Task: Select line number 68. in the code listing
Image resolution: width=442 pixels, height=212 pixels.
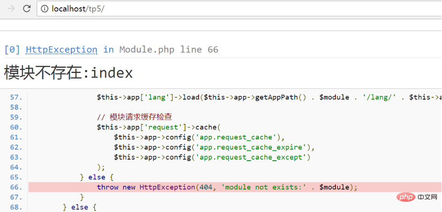Action: (16, 207)
